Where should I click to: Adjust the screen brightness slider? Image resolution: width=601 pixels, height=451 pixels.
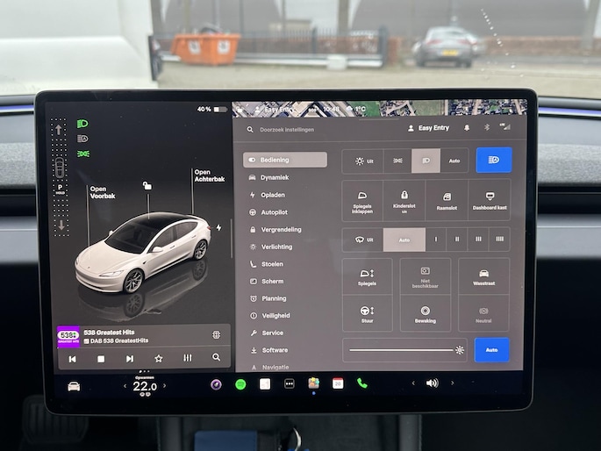(404, 350)
